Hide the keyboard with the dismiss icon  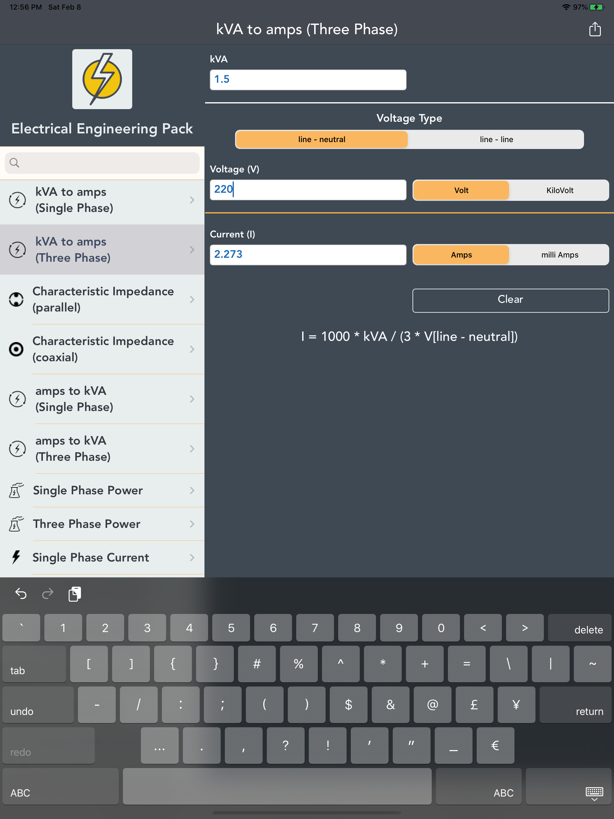click(x=594, y=793)
